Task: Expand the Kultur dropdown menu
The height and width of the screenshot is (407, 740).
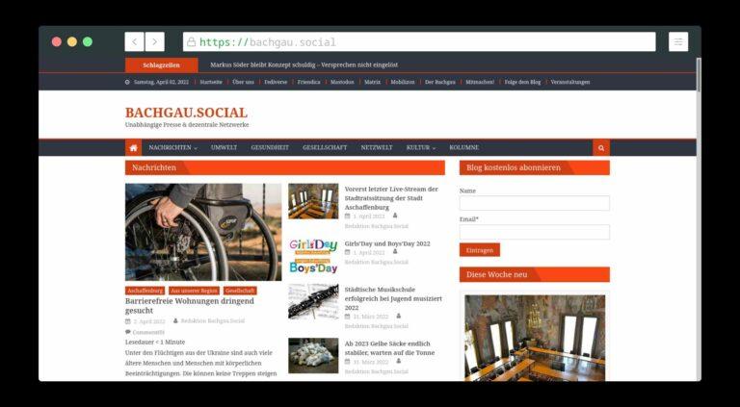Action: tap(420, 147)
